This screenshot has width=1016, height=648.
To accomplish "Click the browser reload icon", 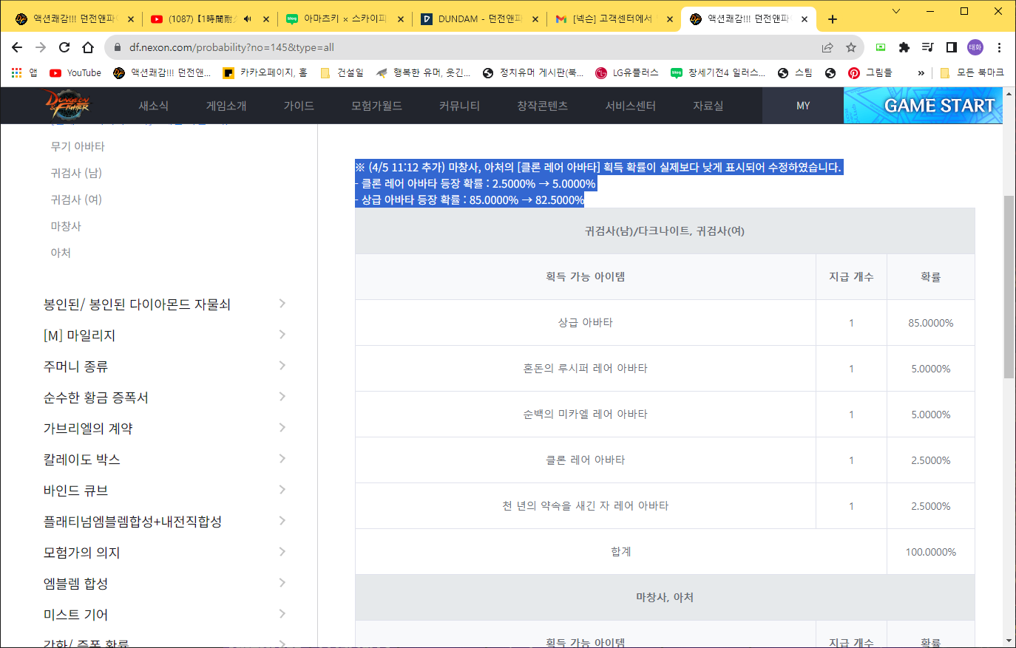I will click(x=64, y=47).
